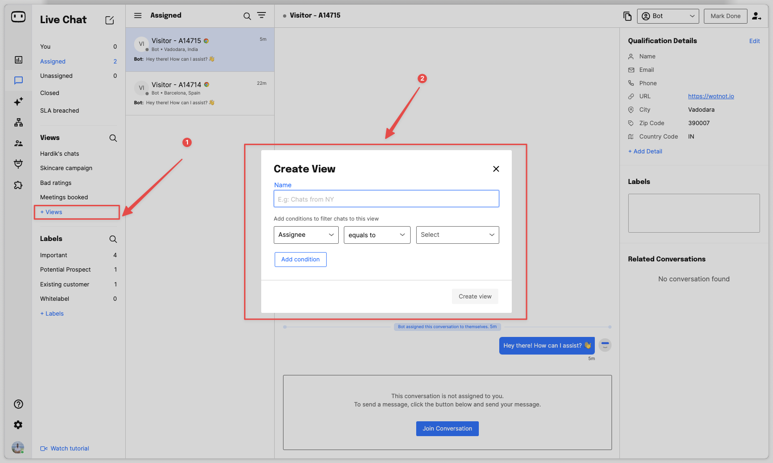Close the Create View dialog

(496, 169)
